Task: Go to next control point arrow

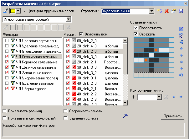Action: [x=181, y=97]
